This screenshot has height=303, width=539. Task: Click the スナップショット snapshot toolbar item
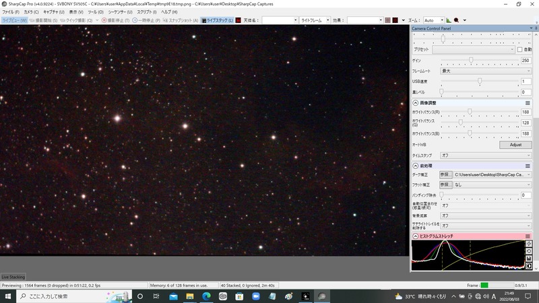pos(181,20)
